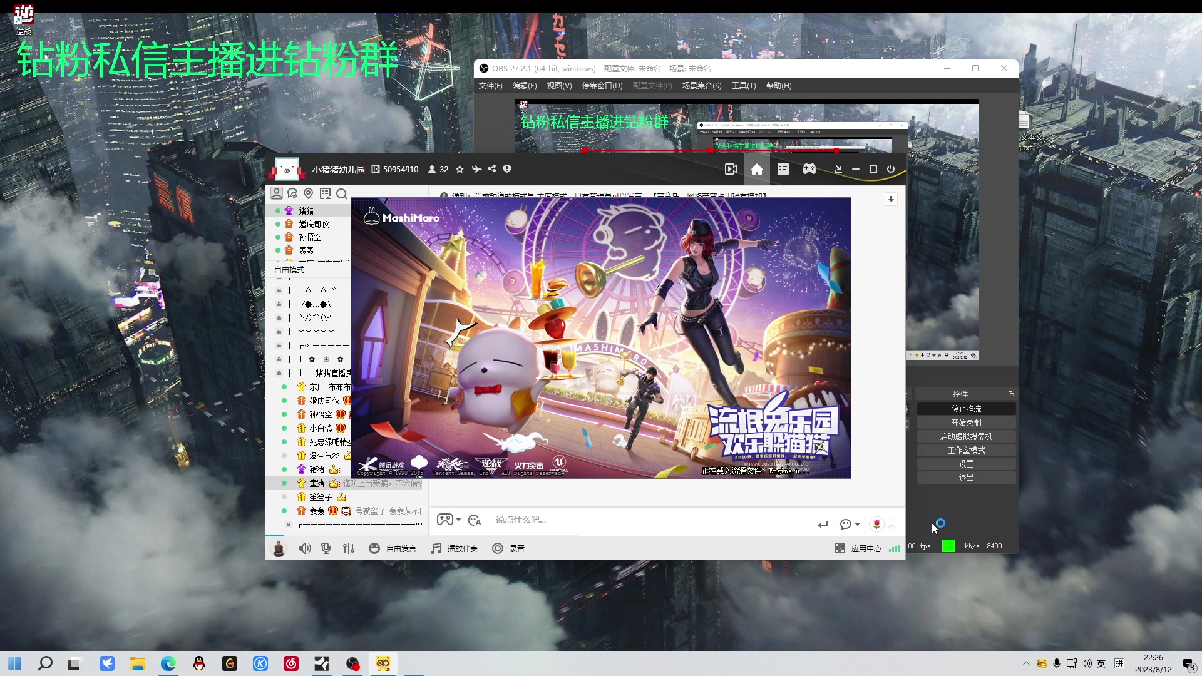Open the 工具(T) menu in OBS

click(x=744, y=86)
